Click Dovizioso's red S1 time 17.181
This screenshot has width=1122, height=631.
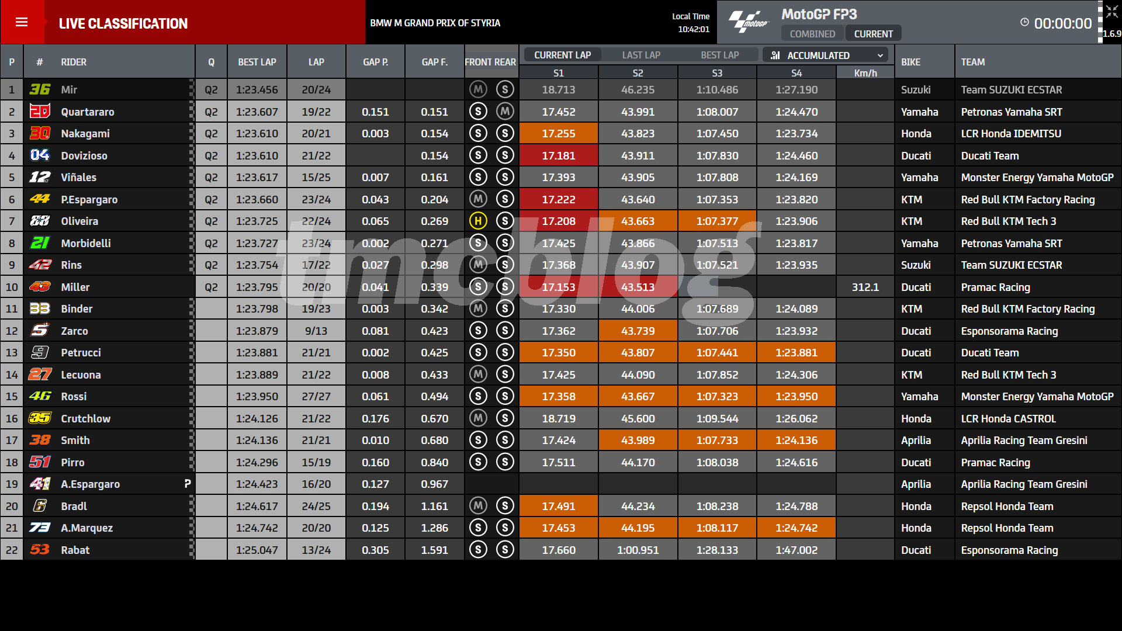click(559, 155)
